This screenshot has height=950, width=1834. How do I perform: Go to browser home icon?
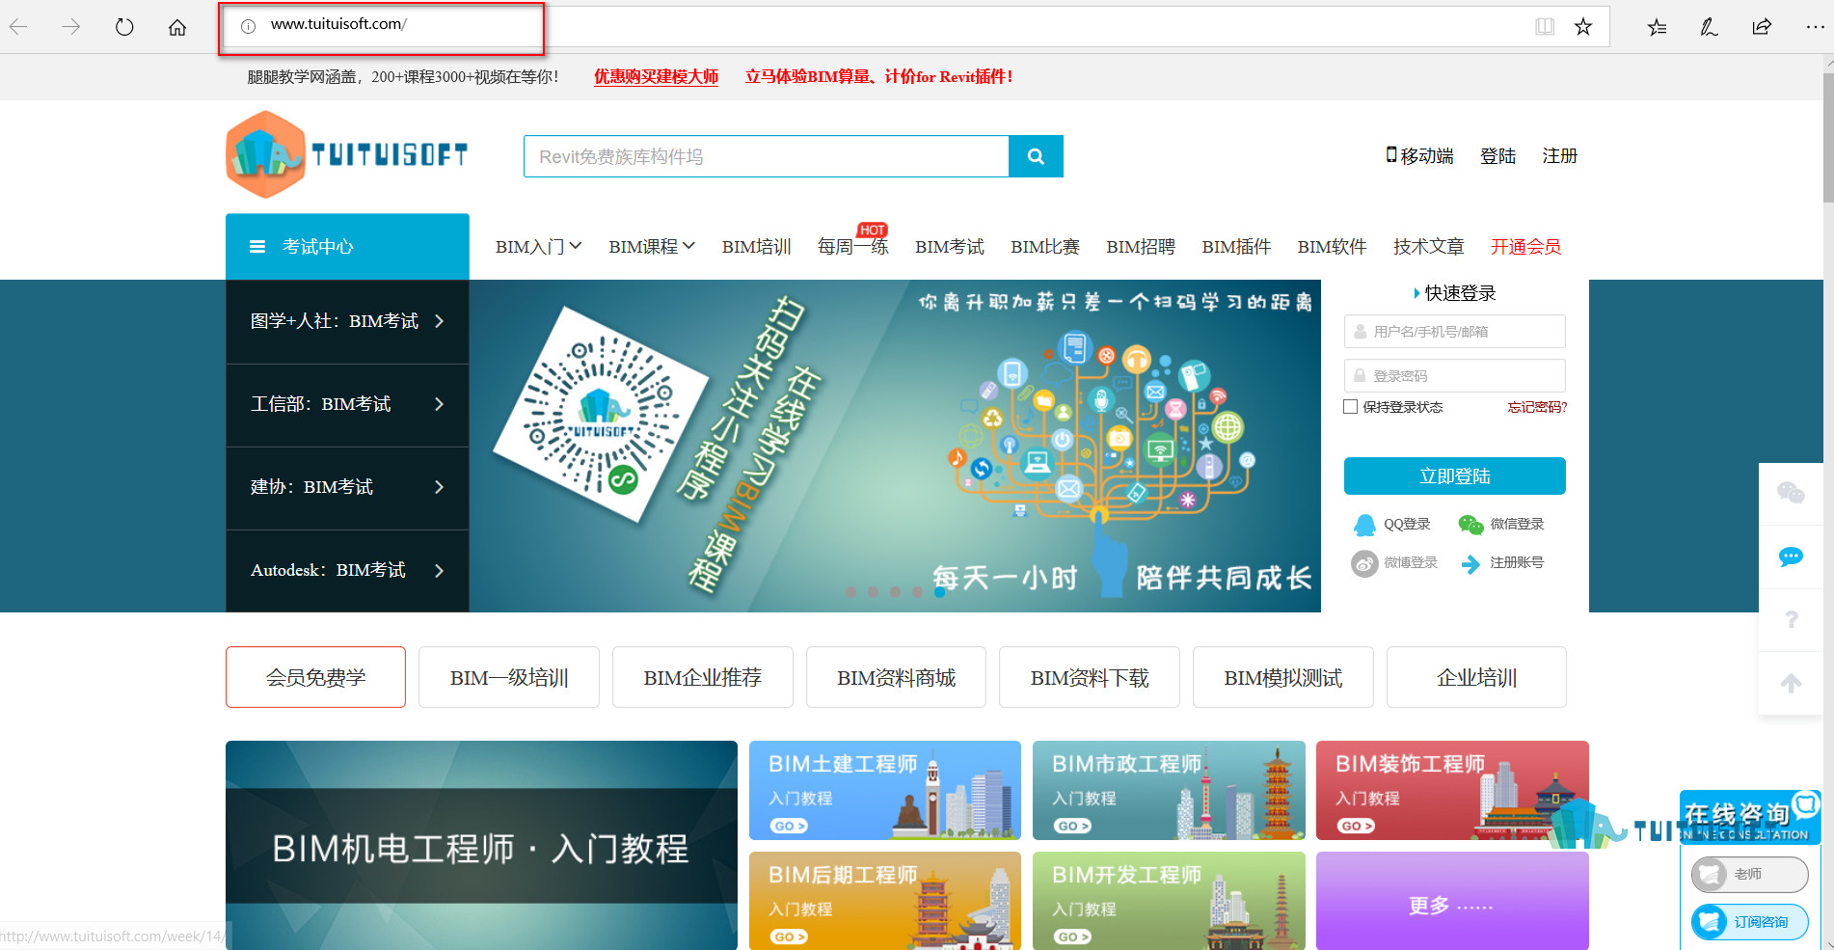(177, 27)
